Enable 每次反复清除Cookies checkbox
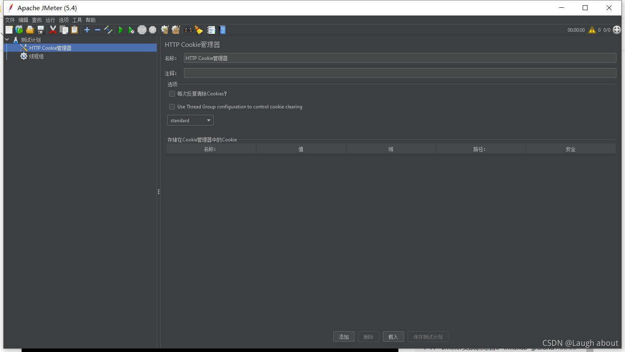The width and height of the screenshot is (625, 352). 172,94
